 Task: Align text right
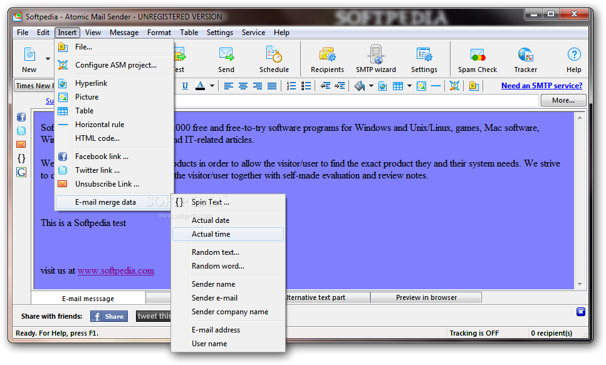pyautogui.click(x=258, y=86)
